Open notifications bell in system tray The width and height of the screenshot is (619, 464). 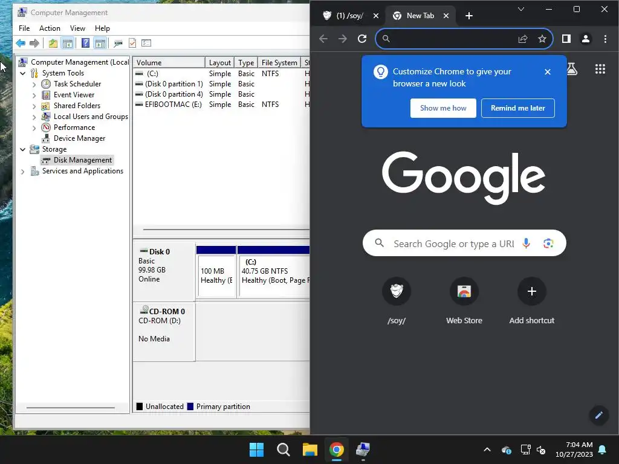point(603,449)
